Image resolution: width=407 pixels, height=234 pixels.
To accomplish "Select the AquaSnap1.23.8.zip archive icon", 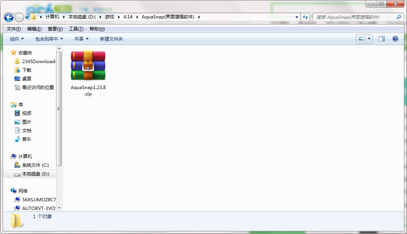I will 88,65.
